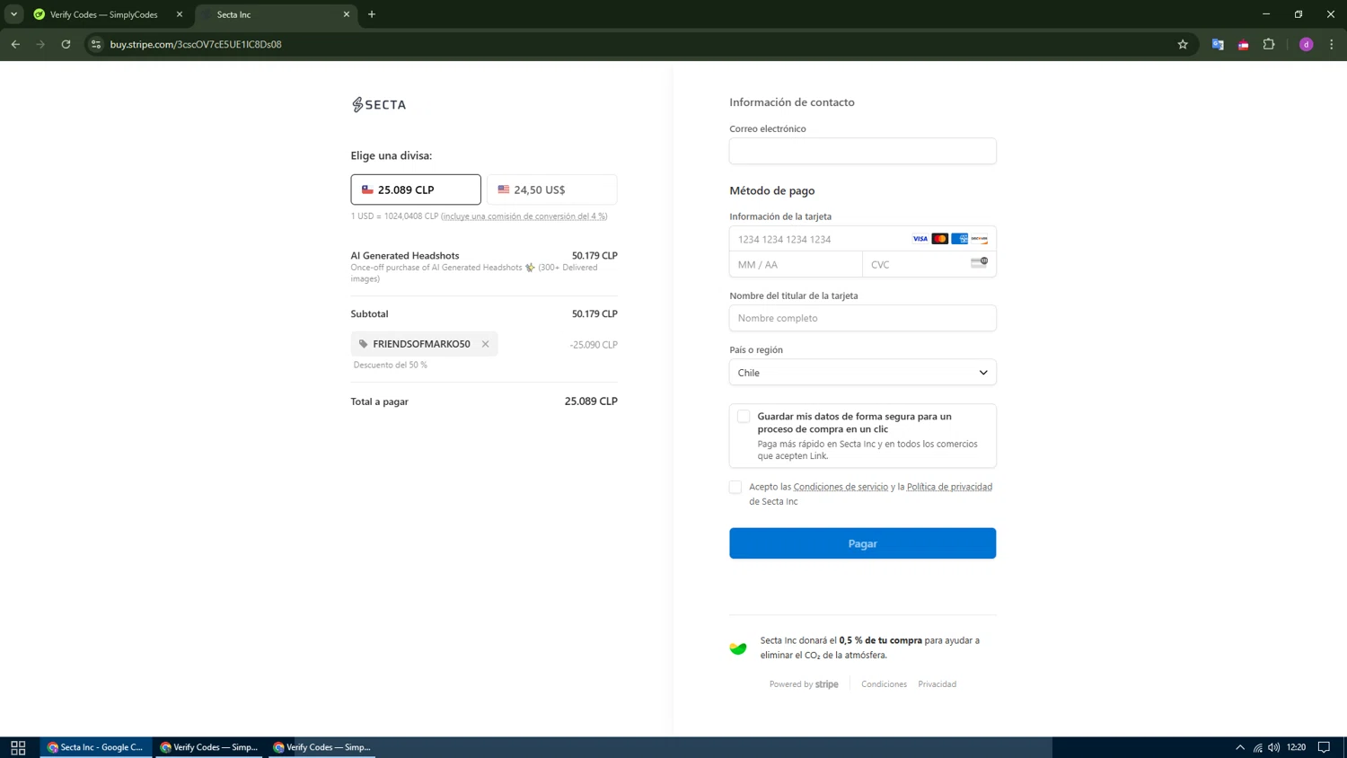Go forward in browser history

coord(40,44)
